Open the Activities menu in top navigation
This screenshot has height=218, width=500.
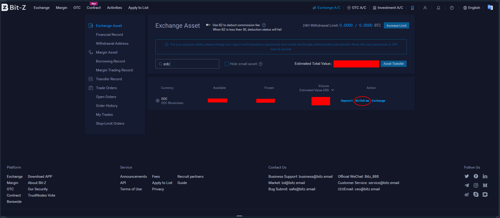coord(114,8)
